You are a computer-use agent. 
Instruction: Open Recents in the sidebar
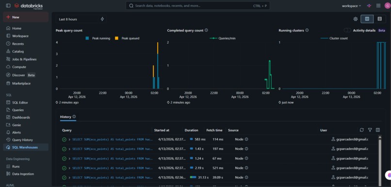pyautogui.click(x=26, y=44)
